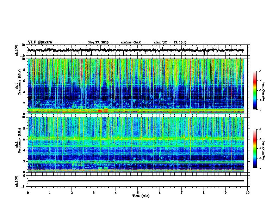Image resolution: width=279 pixels, height=216 pixels.
Task: Click the ch.1 voltage waveform trace
Action: (136, 50)
